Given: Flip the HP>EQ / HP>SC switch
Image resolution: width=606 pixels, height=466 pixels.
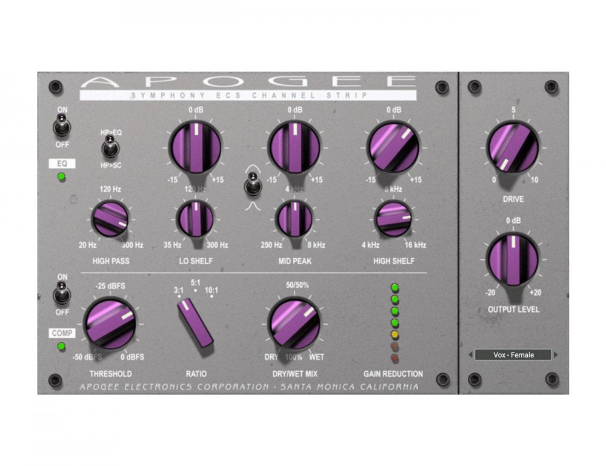Looking at the screenshot, I should 110,146.
